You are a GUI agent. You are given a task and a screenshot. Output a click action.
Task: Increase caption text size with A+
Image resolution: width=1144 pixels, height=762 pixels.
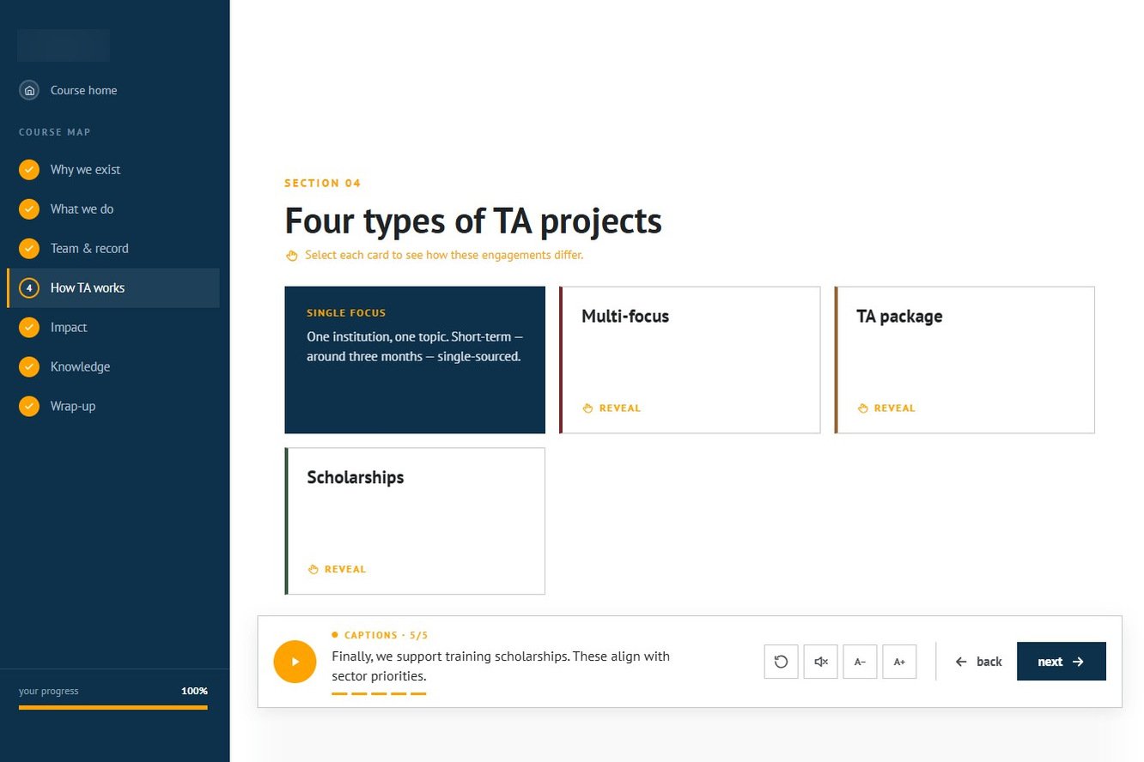click(899, 662)
